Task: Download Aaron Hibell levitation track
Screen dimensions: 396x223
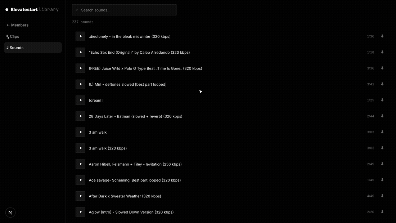Action: pyautogui.click(x=382, y=164)
